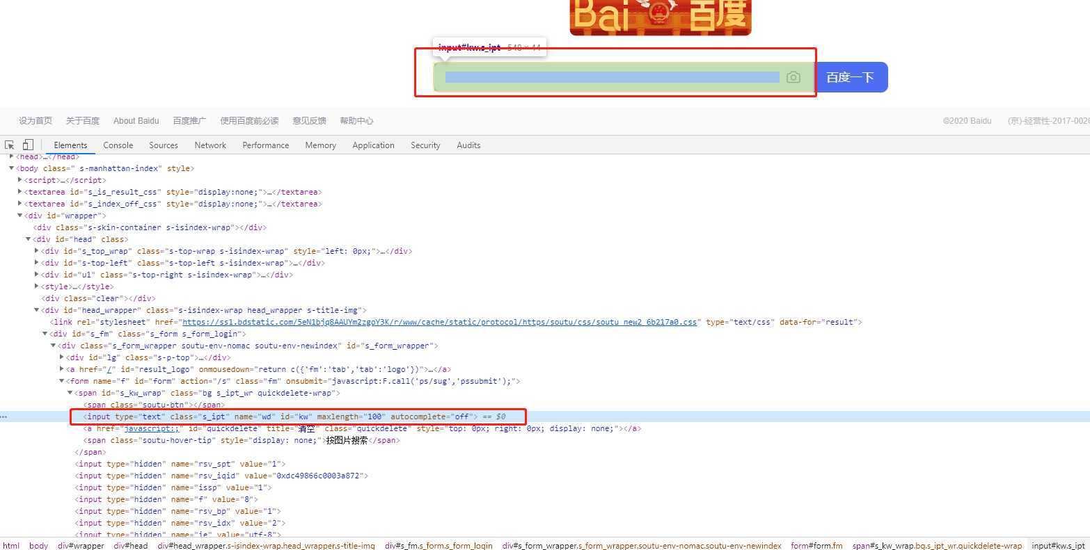This screenshot has height=550, width=1090.
Task: Select the soutu-hover-tip span row
Action: pos(545,440)
